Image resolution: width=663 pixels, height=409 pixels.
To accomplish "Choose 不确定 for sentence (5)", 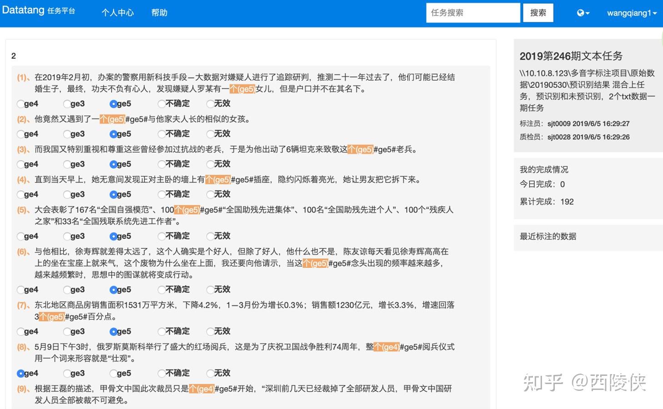I will [x=161, y=236].
